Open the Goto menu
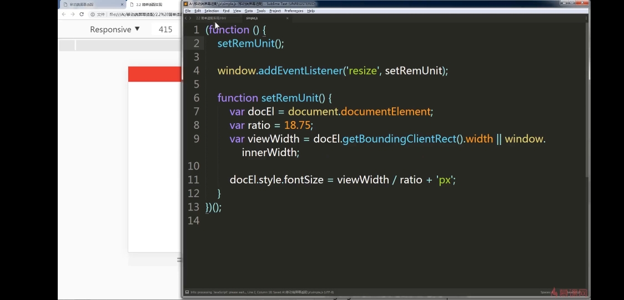 (249, 11)
